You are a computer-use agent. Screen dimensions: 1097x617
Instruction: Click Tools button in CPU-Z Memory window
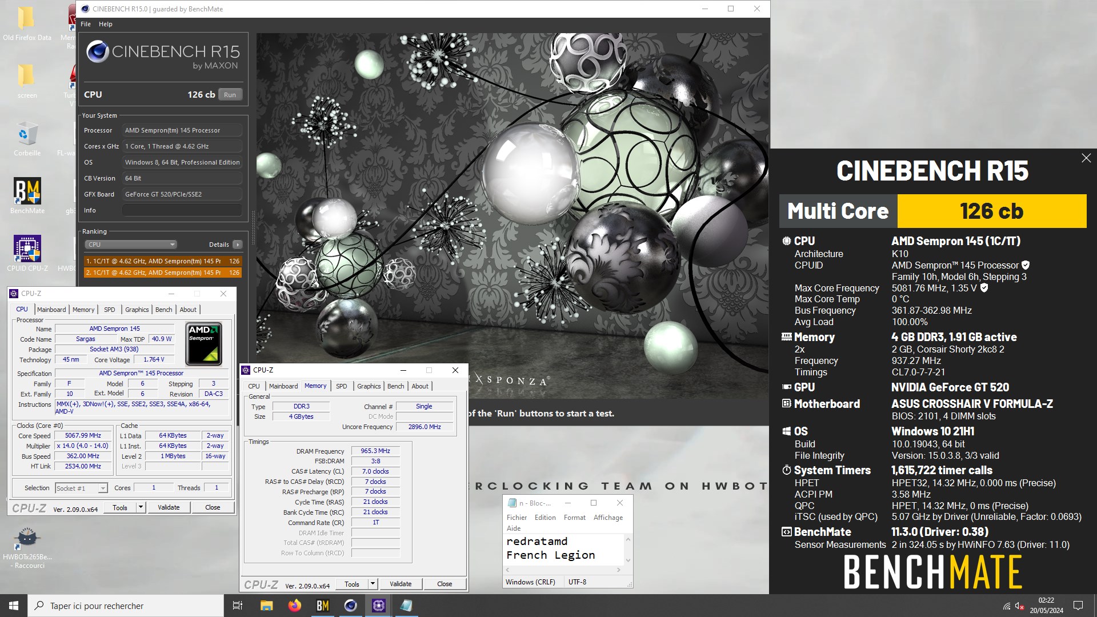352,584
